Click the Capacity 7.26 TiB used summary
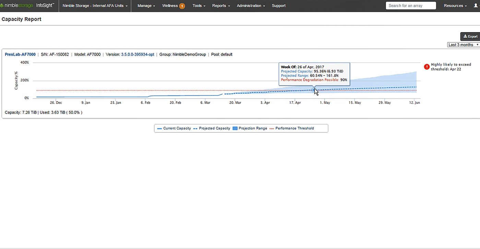The height and width of the screenshot is (249, 480). pyautogui.click(x=44, y=113)
